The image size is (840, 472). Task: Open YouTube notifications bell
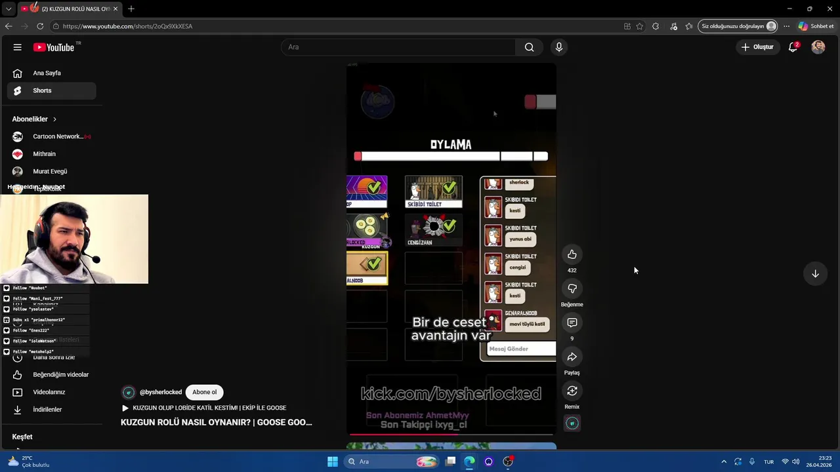(x=793, y=47)
